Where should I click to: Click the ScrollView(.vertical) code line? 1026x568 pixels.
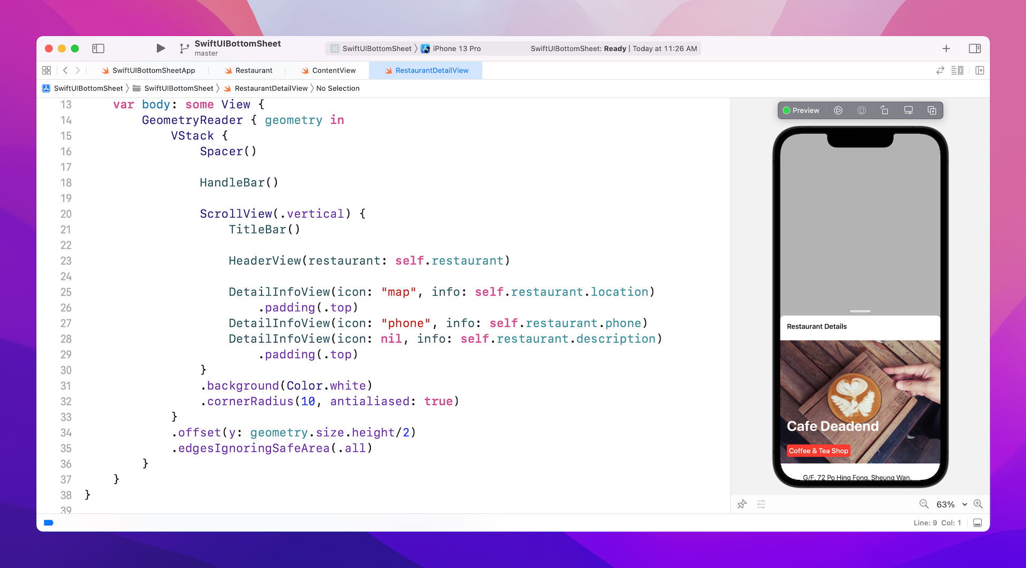point(283,214)
